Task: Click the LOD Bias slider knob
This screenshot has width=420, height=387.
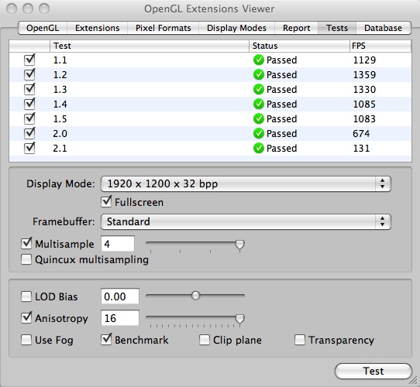Action: [195, 296]
